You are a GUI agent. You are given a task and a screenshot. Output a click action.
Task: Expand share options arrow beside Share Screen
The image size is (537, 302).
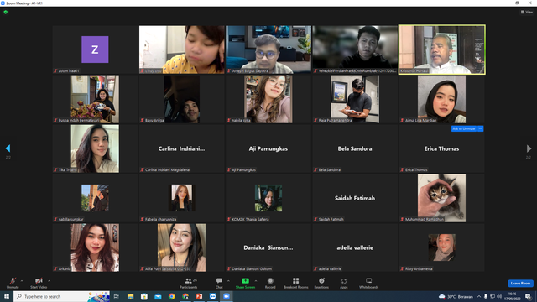256,281
